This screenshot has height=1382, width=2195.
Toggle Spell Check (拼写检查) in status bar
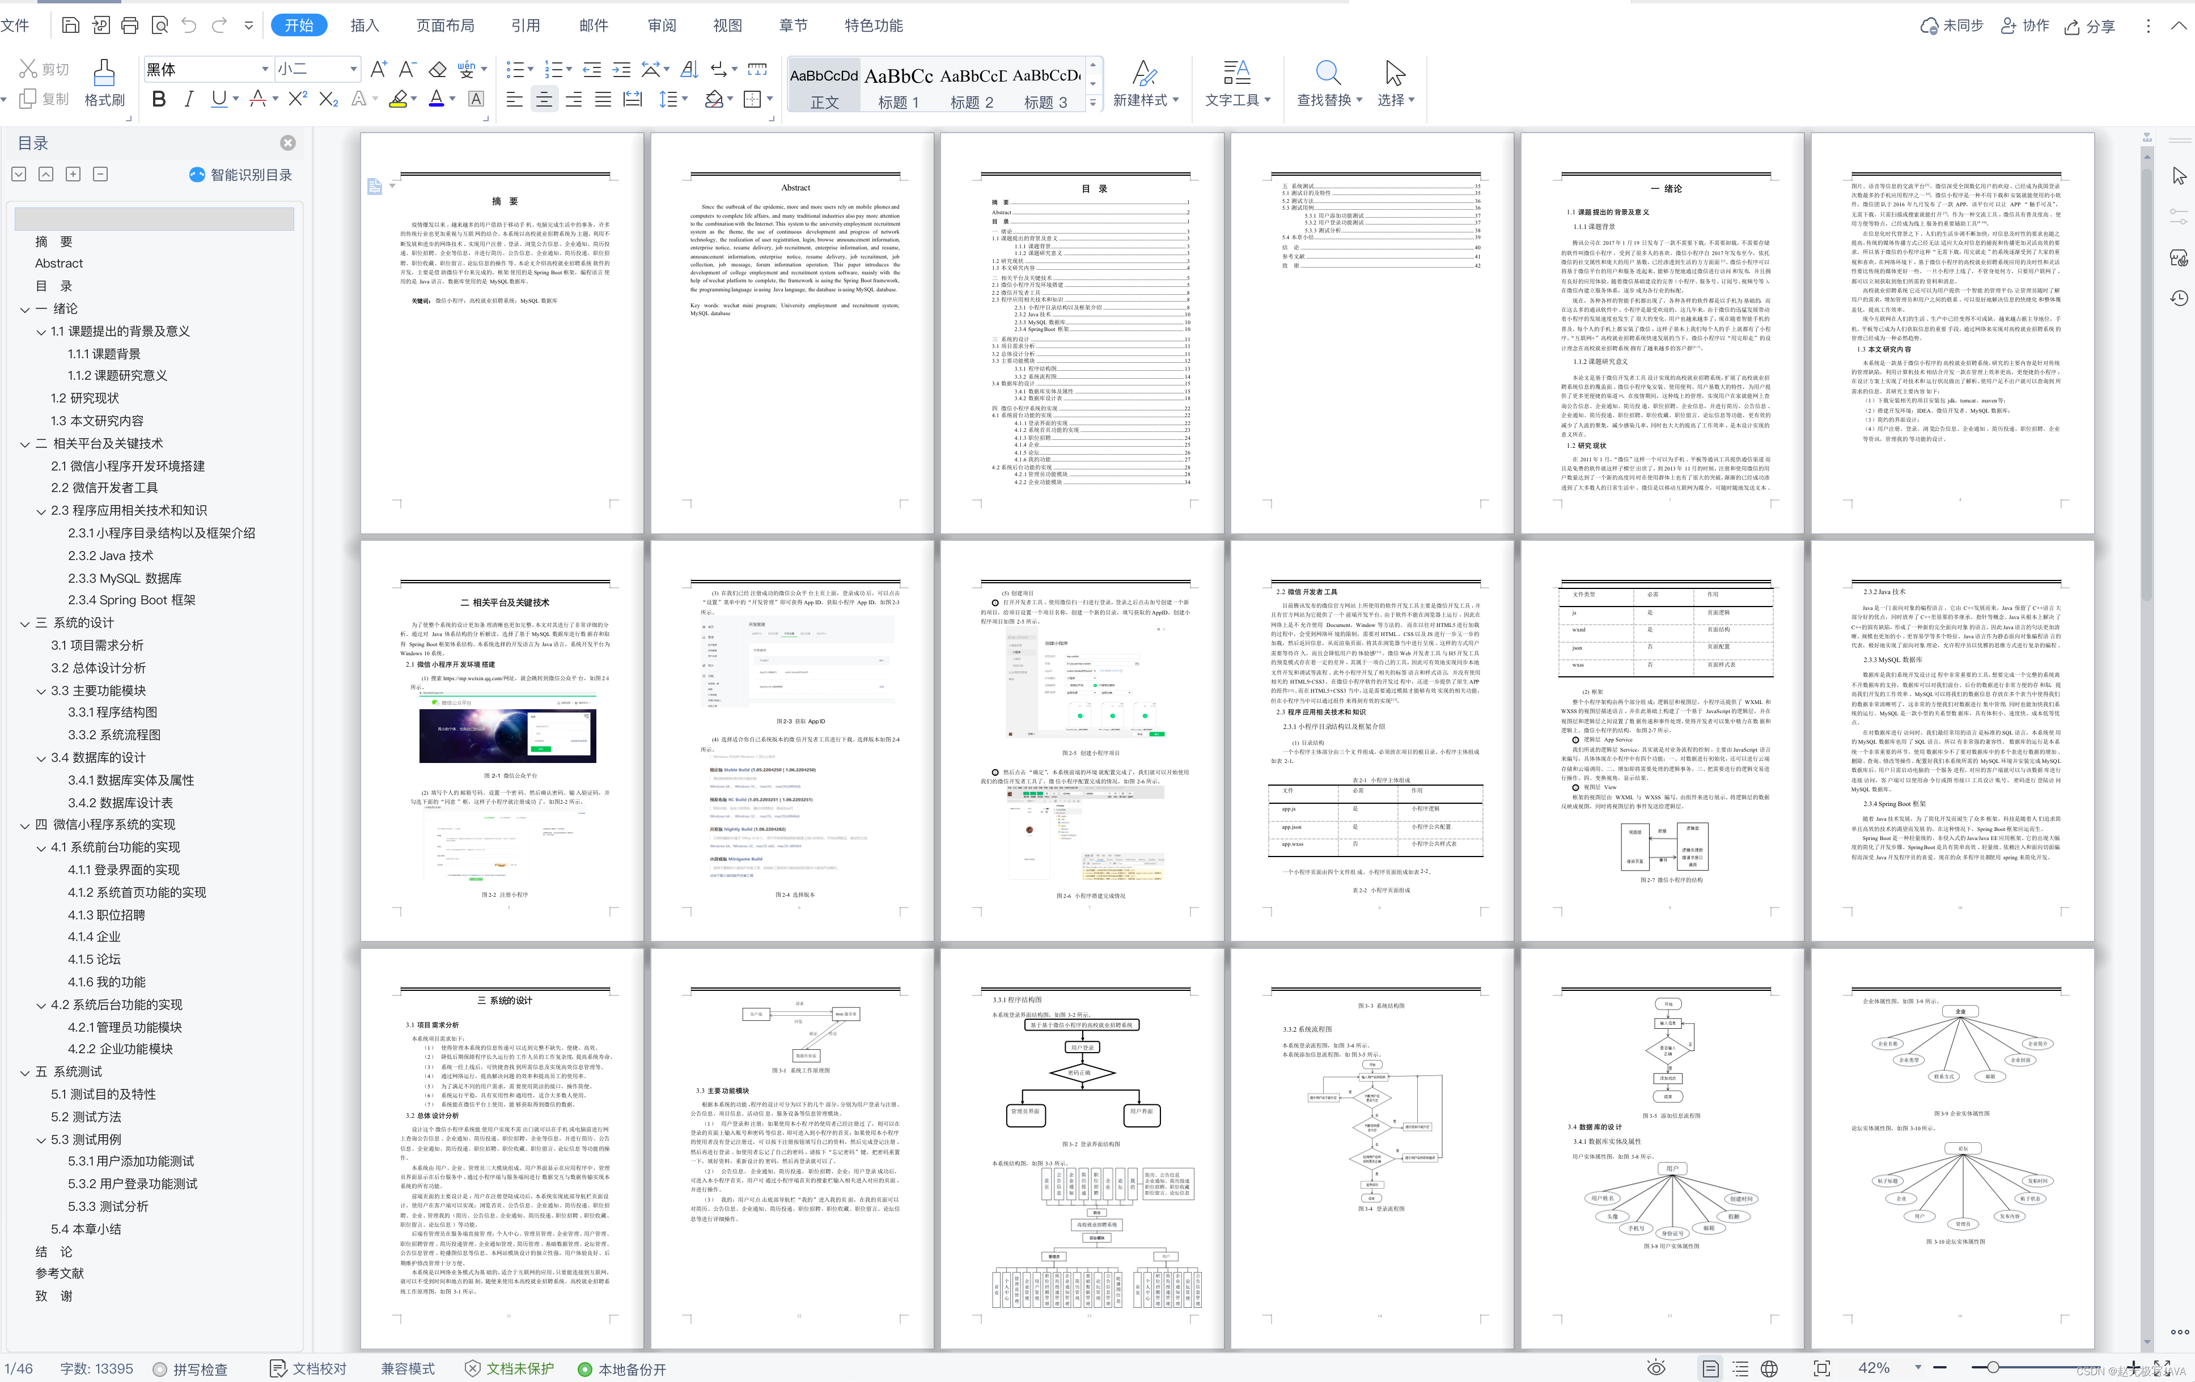pos(189,1368)
